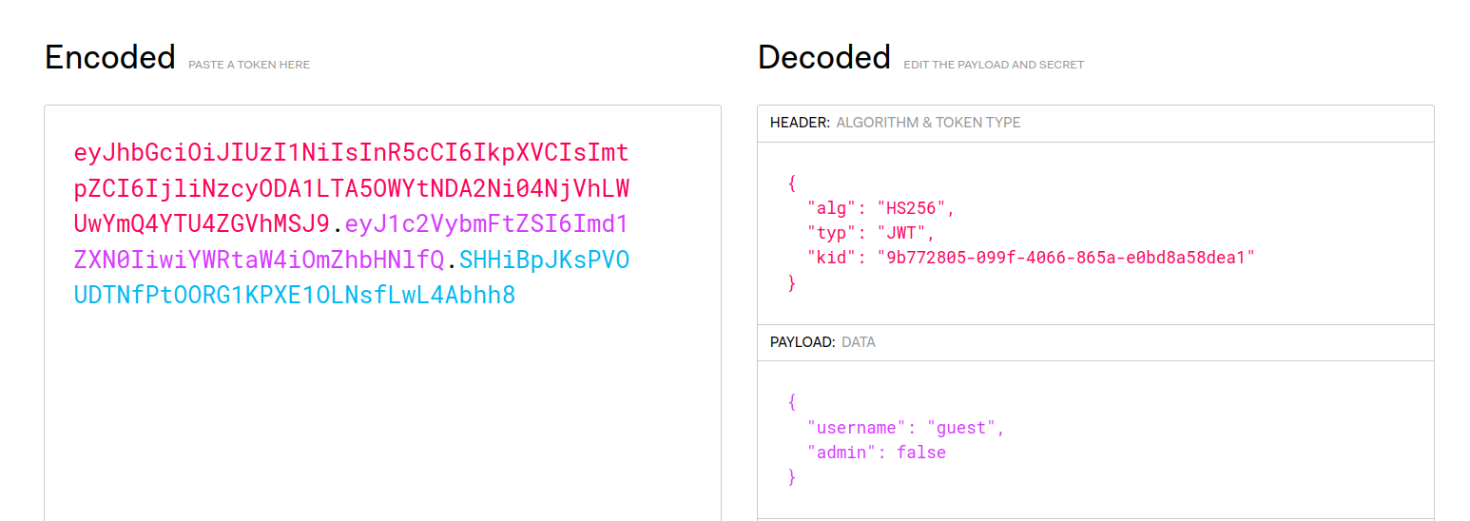The height and width of the screenshot is (521, 1470).
Task: Click inside the encoded token text box
Action: (382, 313)
